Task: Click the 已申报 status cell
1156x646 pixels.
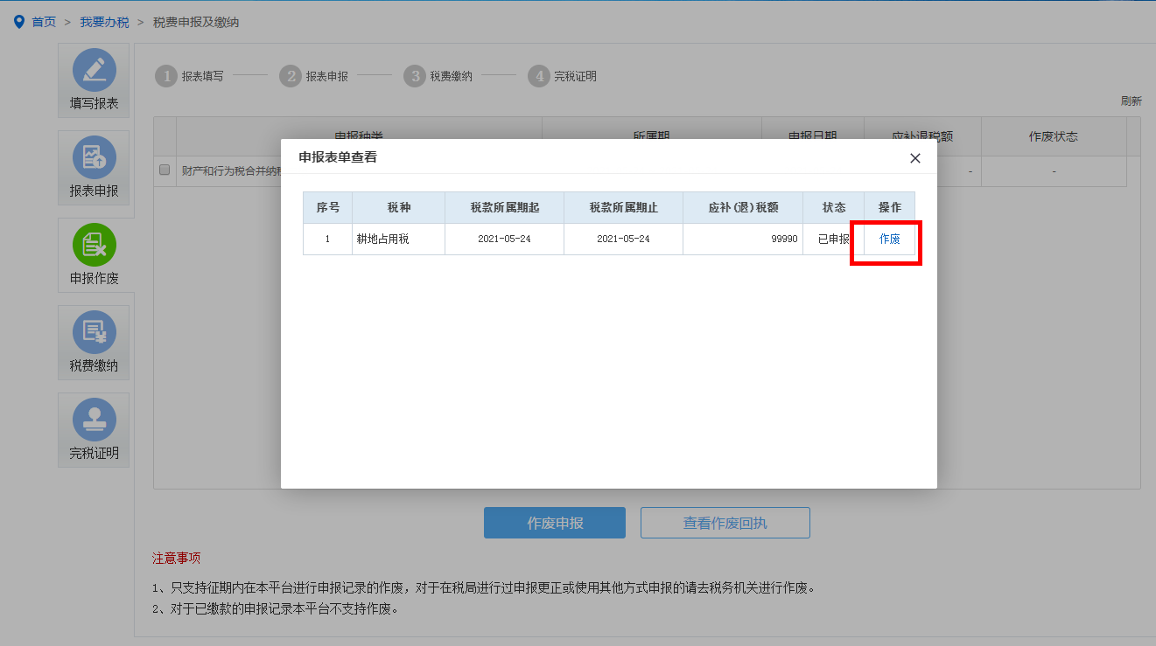Action: (x=834, y=239)
